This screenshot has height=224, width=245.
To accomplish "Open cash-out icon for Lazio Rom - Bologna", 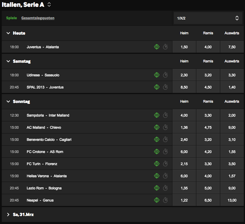I will click(157, 188).
